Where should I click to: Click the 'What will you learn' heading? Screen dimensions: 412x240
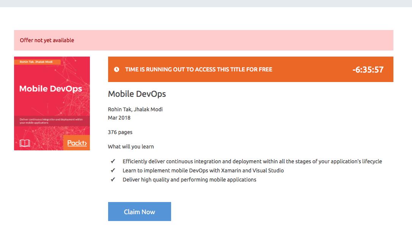(x=131, y=147)
